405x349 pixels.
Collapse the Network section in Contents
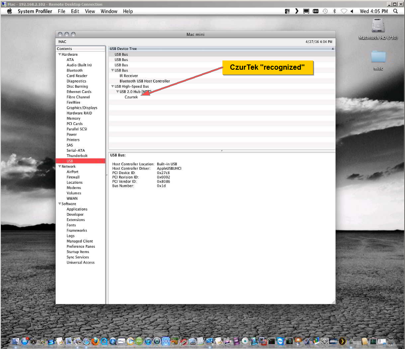(x=60, y=166)
